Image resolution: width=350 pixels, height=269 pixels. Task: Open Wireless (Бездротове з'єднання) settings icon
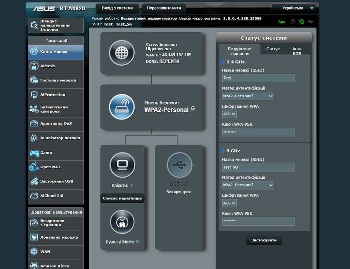pyautogui.click(x=34, y=223)
